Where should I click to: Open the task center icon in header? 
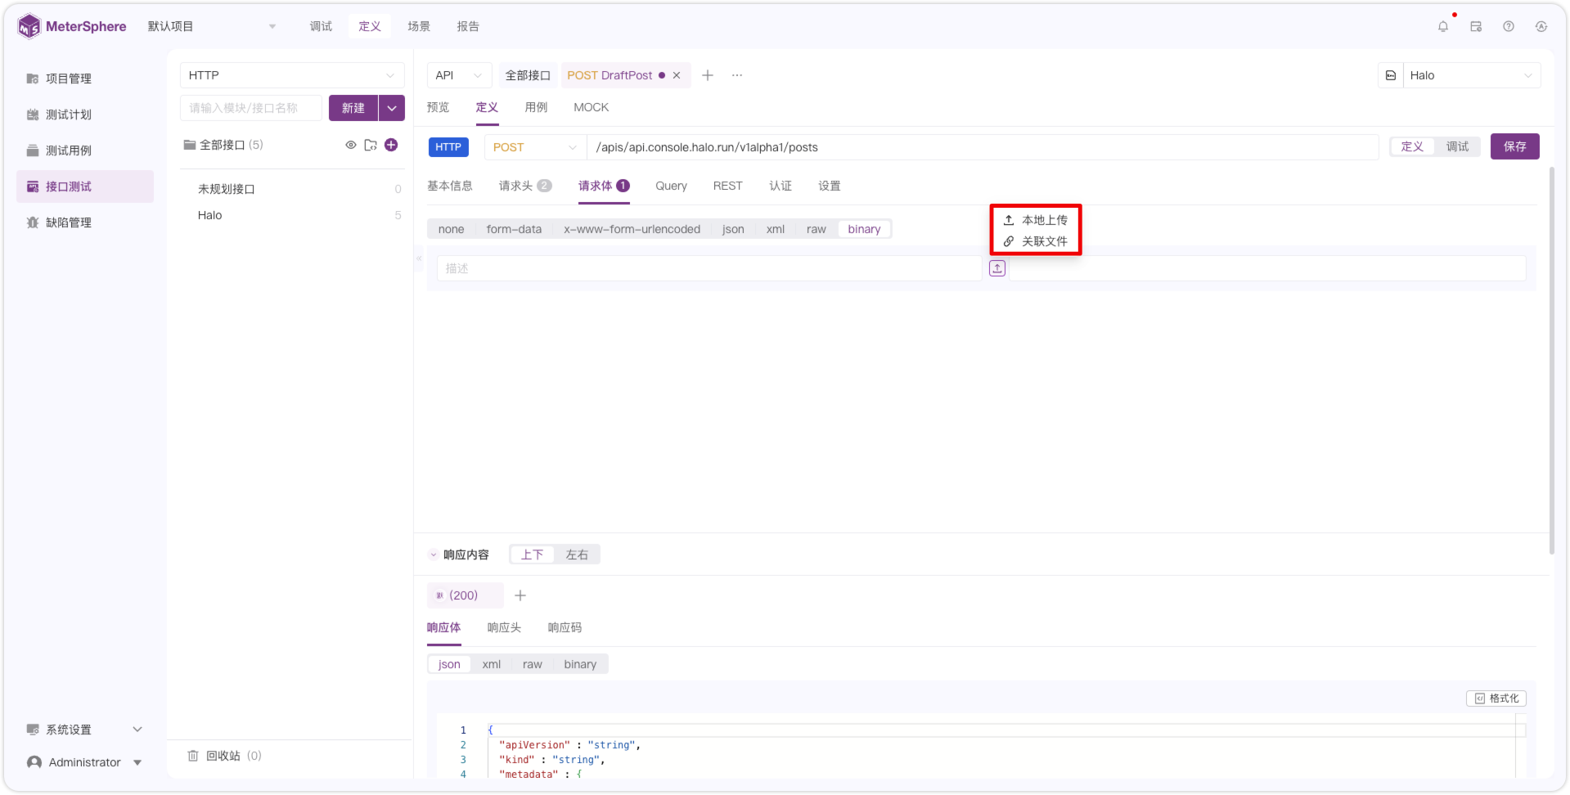[1475, 26]
